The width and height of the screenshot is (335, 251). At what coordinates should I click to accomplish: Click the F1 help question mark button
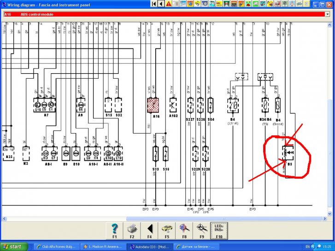click(115, 230)
